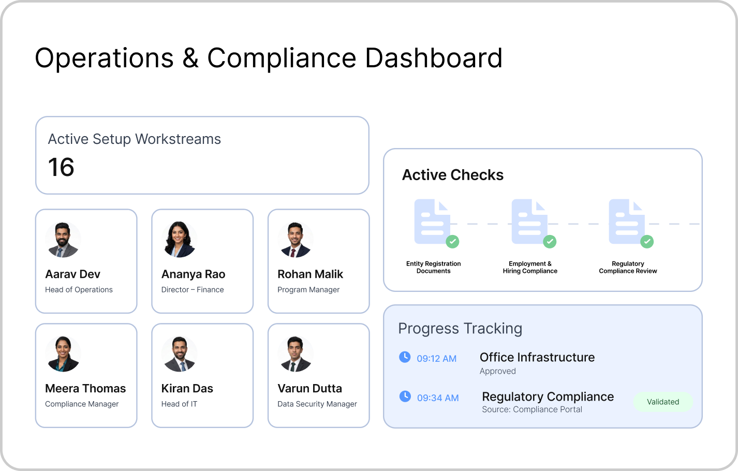The width and height of the screenshot is (738, 471).
Task: Click the clock icon beside 09:12 AM
Action: [x=405, y=357]
